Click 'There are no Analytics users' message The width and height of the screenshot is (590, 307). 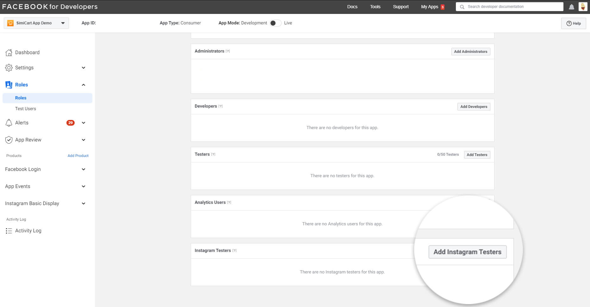(342, 224)
